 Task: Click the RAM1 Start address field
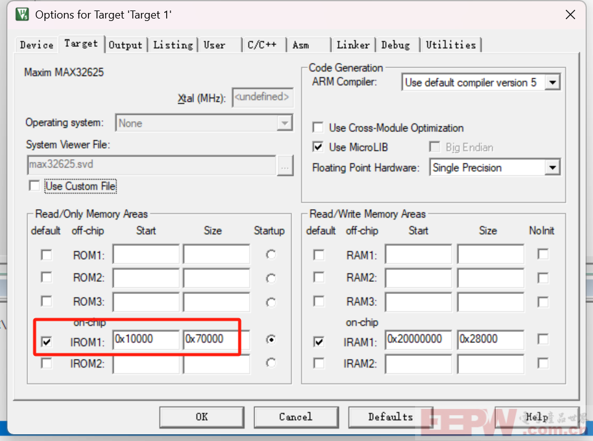point(419,253)
